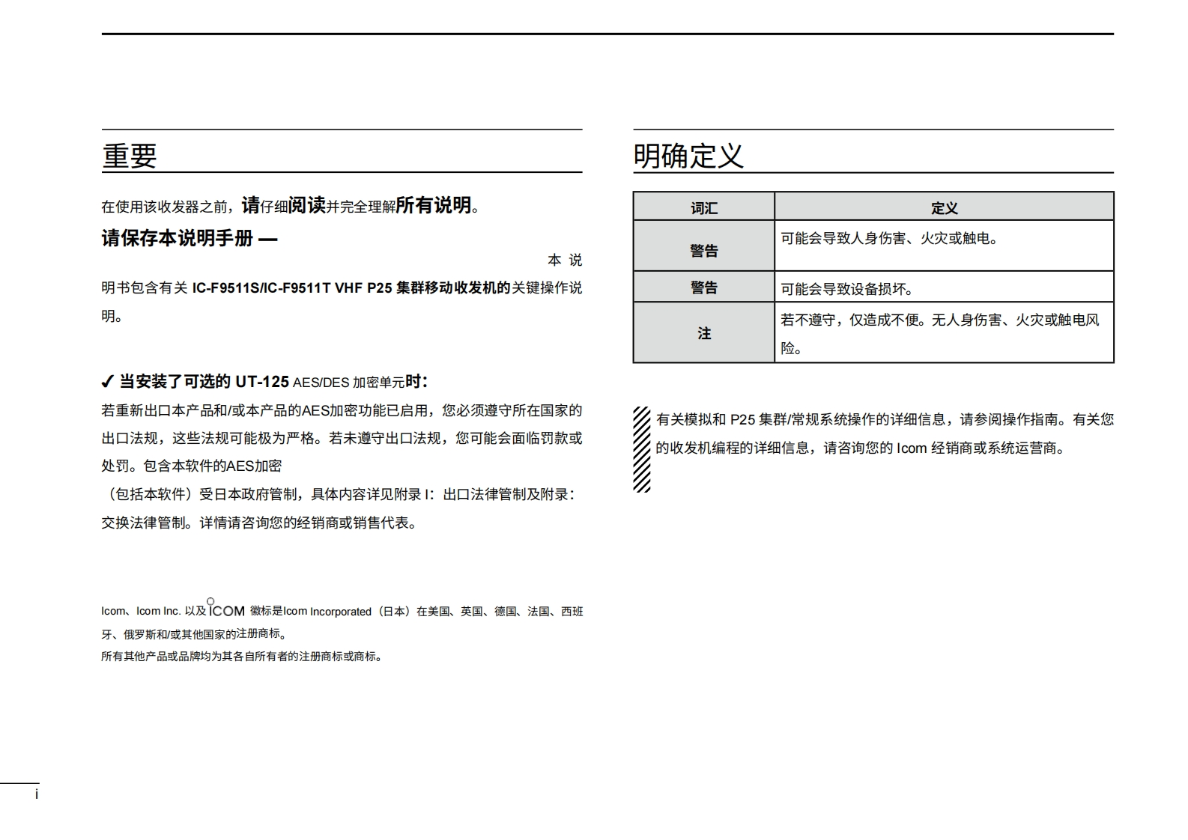1188x840 pixels.
Task: Click the line starting 交换法律管制
Action: (x=258, y=523)
